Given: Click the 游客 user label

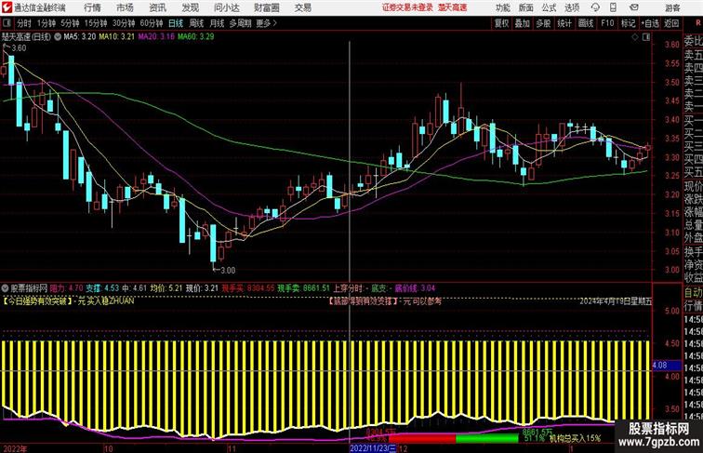Looking at the screenshot, I should [672, 7].
